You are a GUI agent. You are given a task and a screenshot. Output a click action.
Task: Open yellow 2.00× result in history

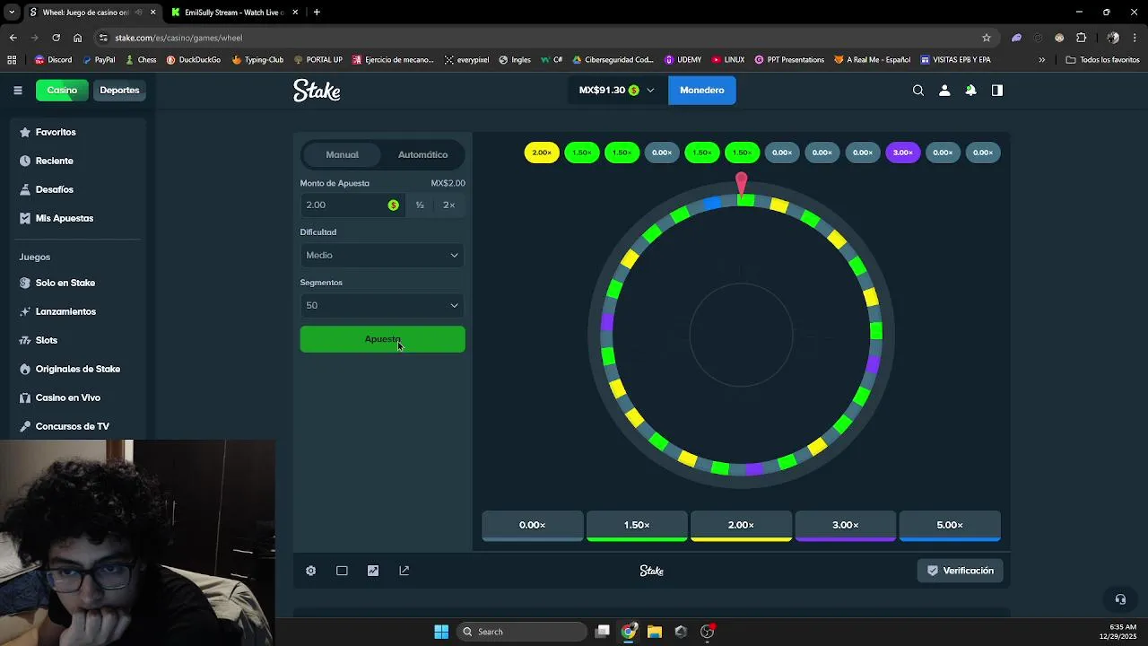[542, 153]
